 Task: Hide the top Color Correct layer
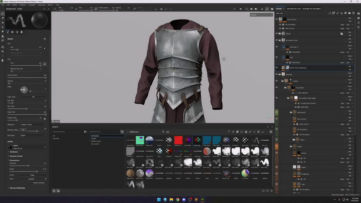click(277, 19)
